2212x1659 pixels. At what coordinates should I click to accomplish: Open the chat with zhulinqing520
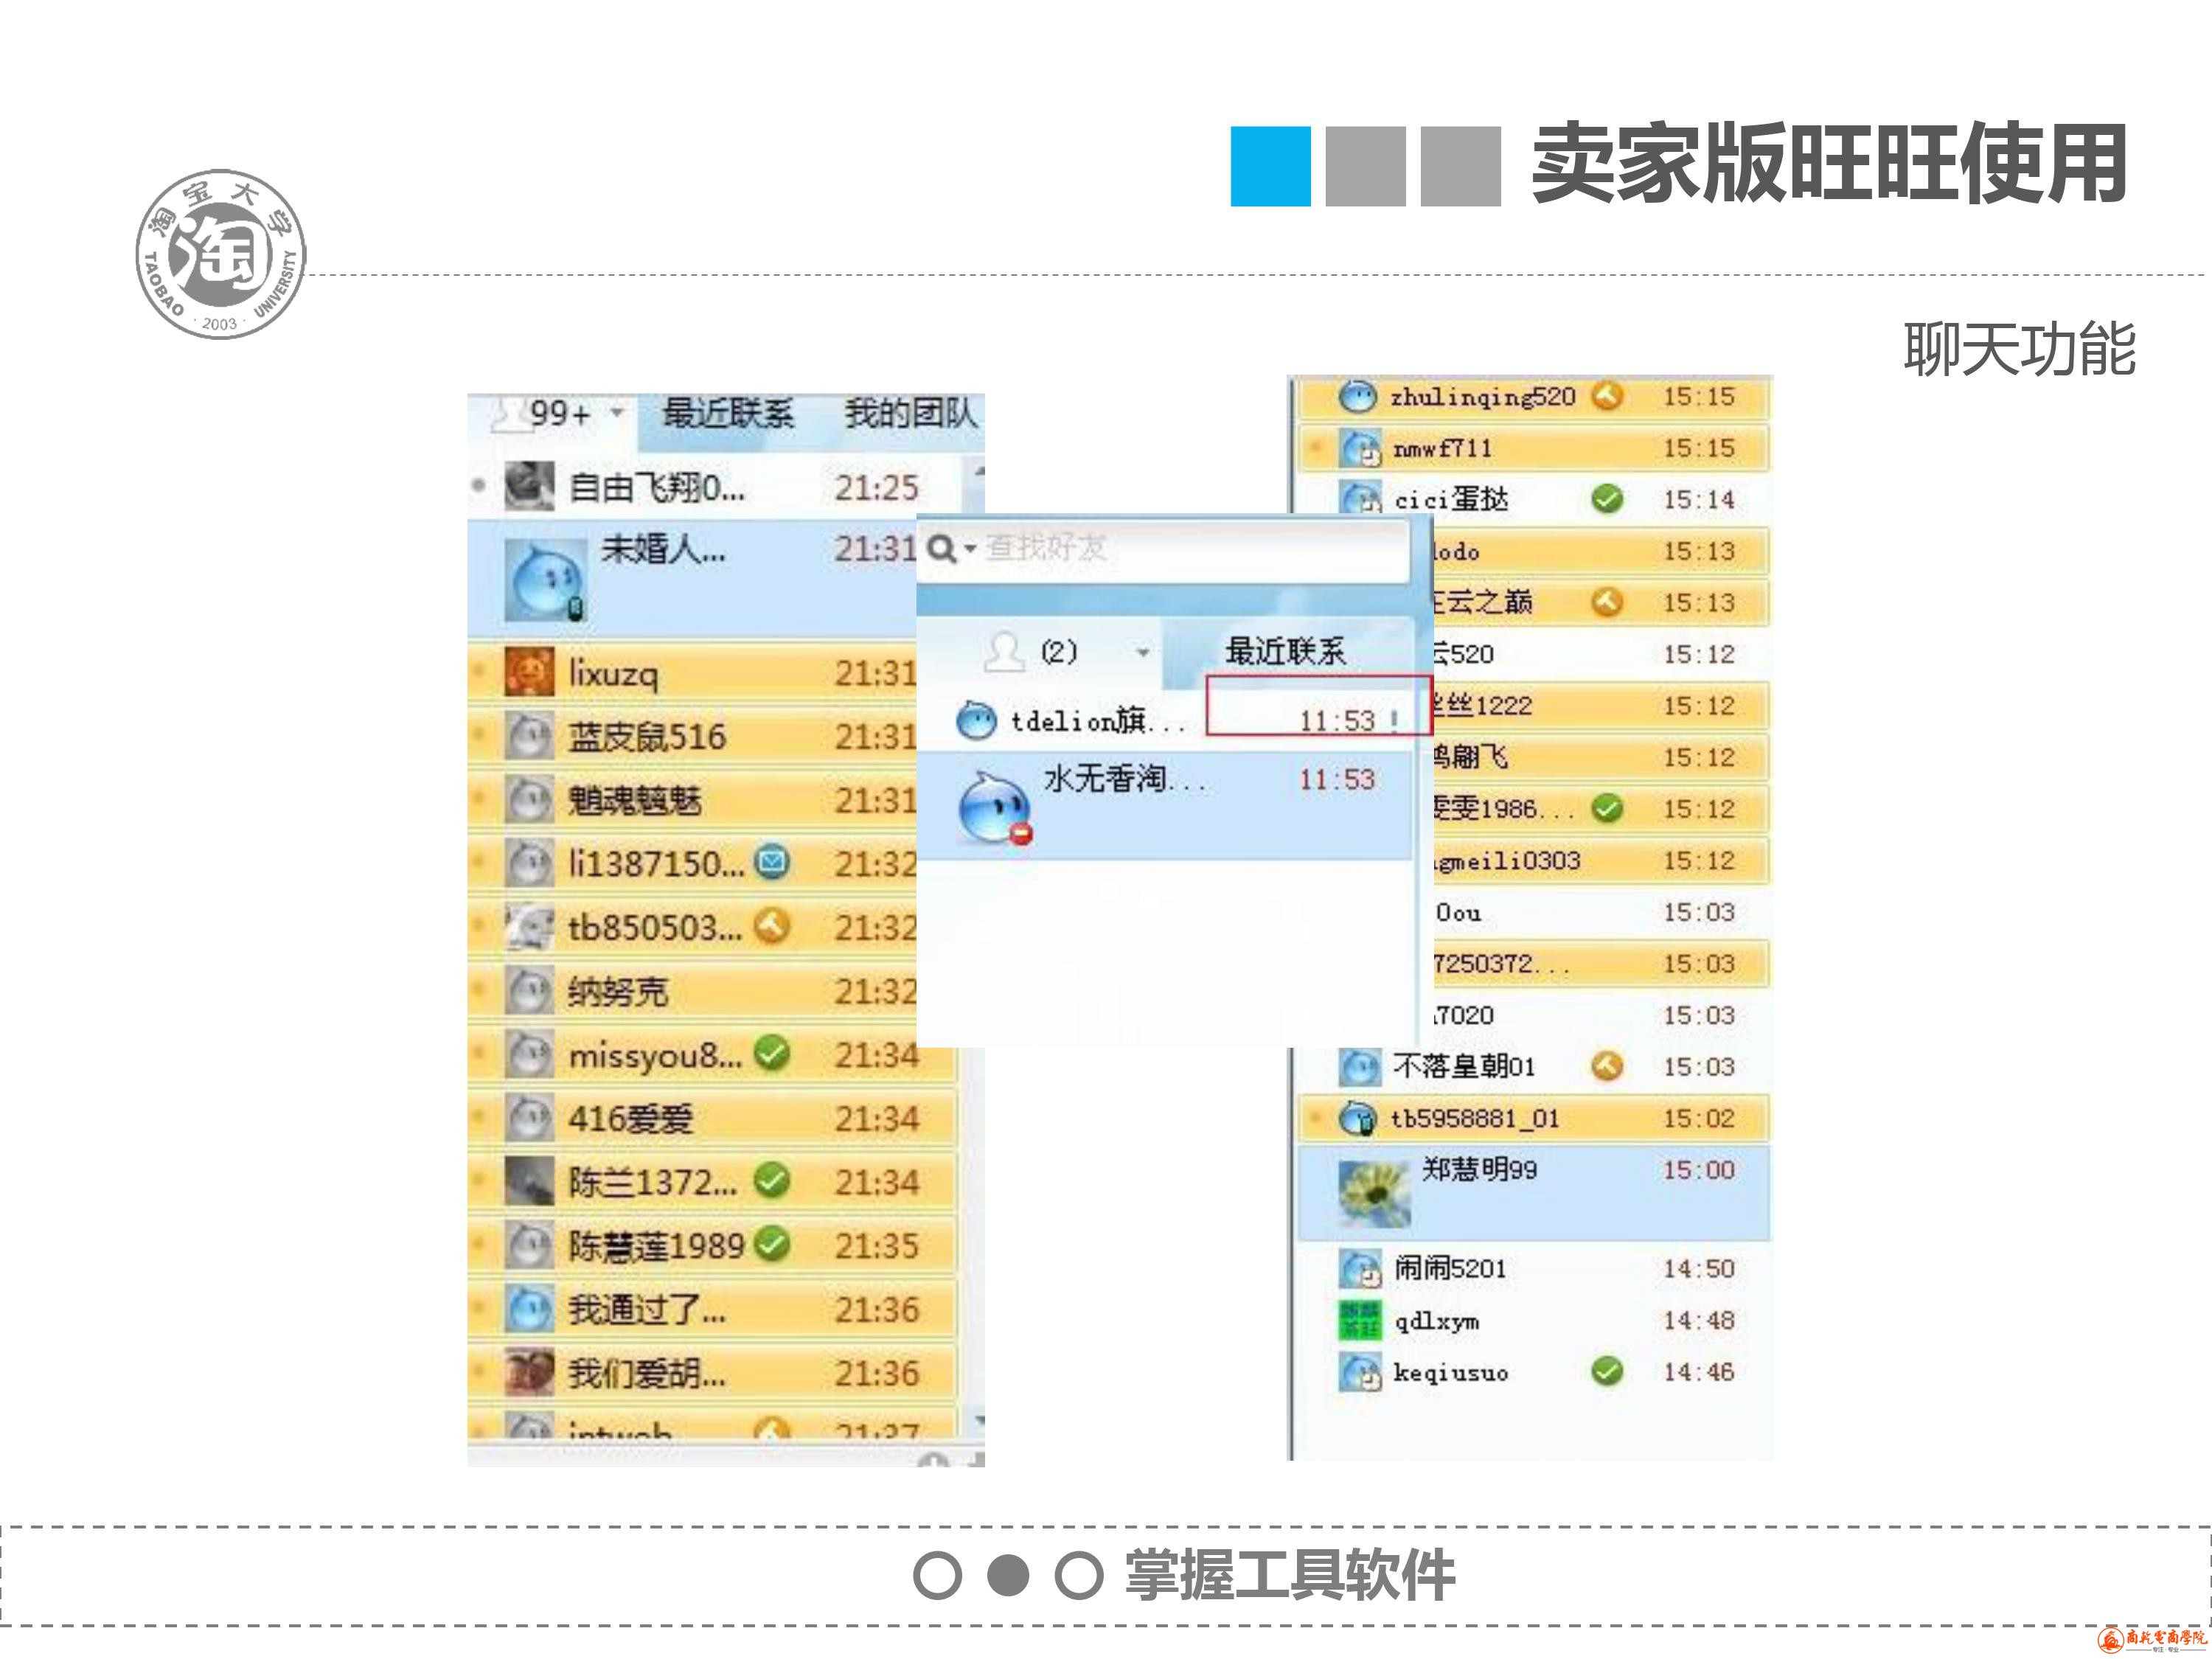[1533, 397]
